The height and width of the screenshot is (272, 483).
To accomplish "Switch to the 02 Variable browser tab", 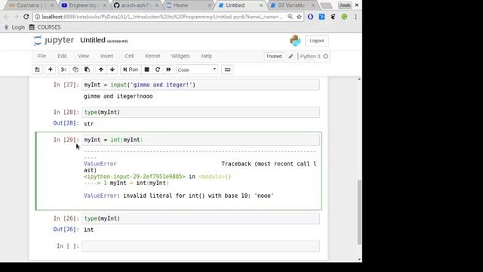I will point(292,5).
